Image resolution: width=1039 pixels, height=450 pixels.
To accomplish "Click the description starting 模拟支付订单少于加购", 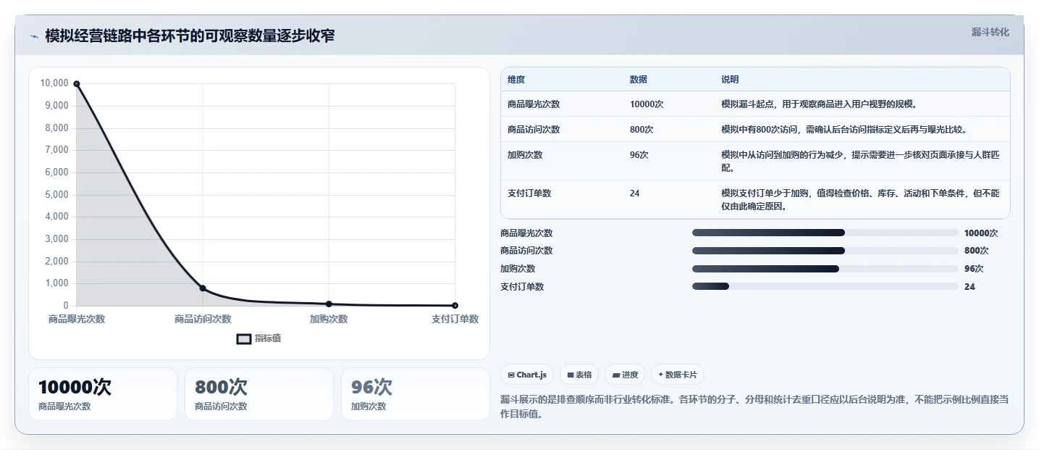I will click(860, 200).
